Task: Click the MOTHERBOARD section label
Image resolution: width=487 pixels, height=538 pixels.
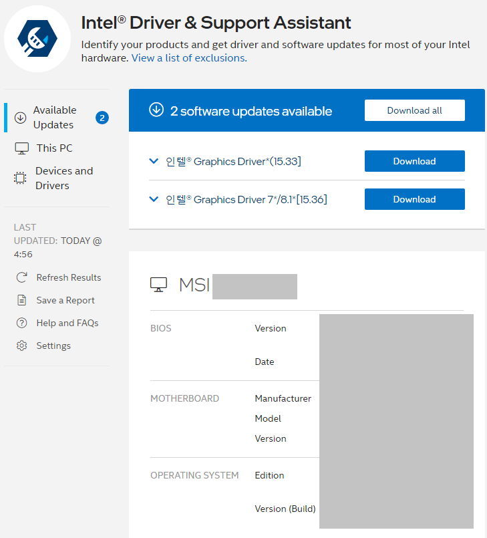Action: coord(184,398)
